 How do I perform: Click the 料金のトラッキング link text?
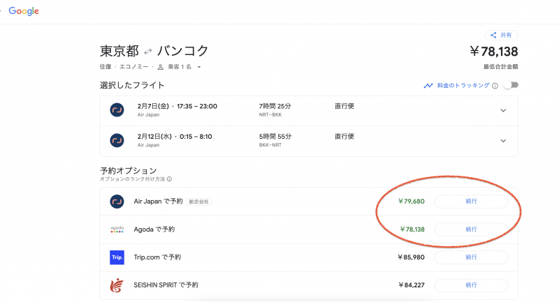click(x=463, y=85)
